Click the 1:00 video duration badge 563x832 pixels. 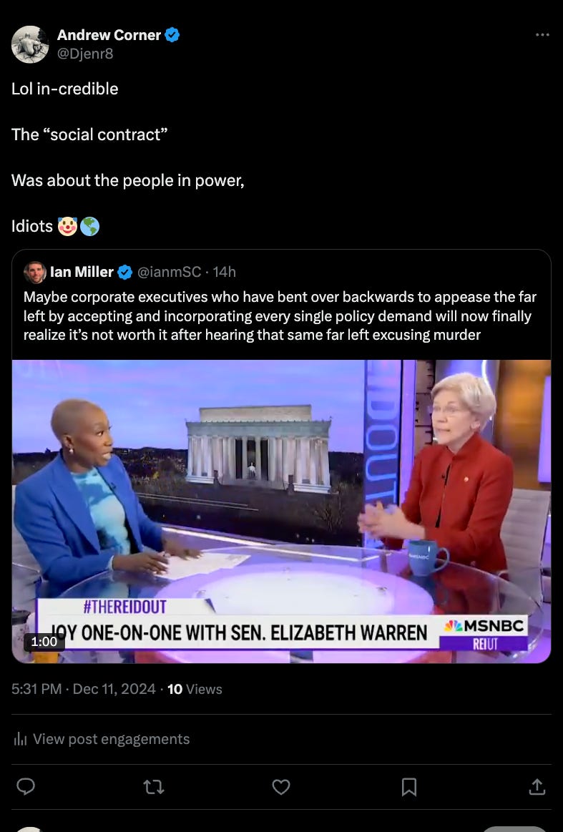pyautogui.click(x=44, y=642)
